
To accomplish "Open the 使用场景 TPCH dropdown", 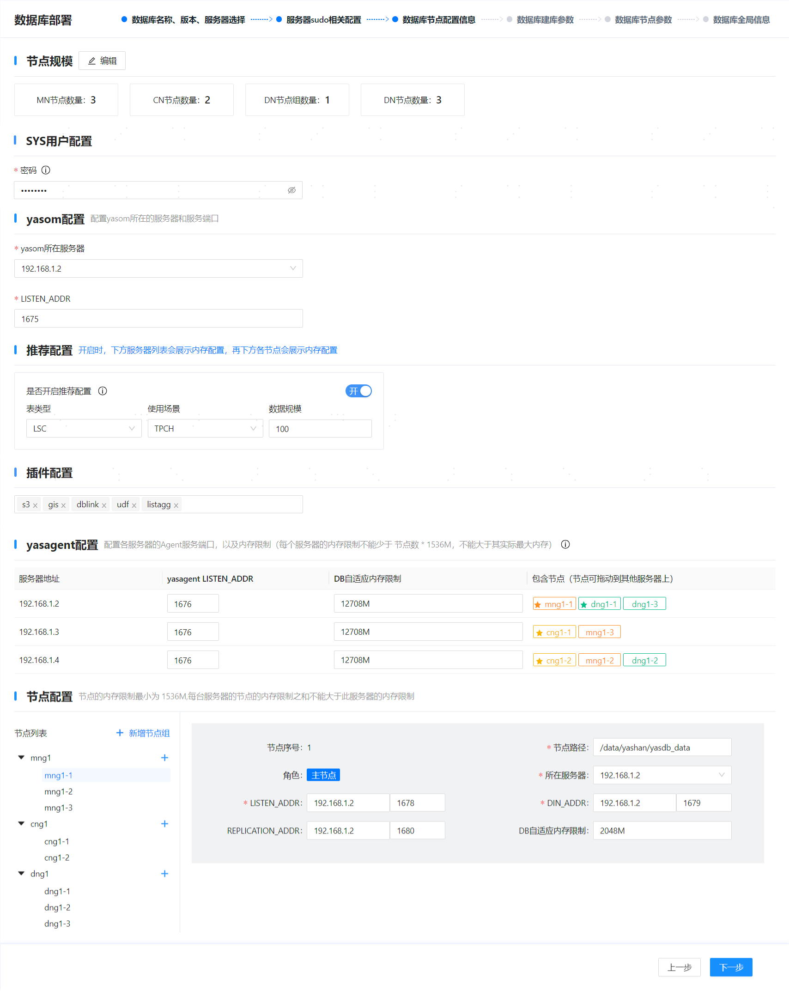I will click(x=205, y=429).
